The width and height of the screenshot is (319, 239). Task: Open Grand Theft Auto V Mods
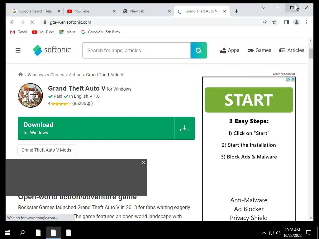tap(46, 150)
